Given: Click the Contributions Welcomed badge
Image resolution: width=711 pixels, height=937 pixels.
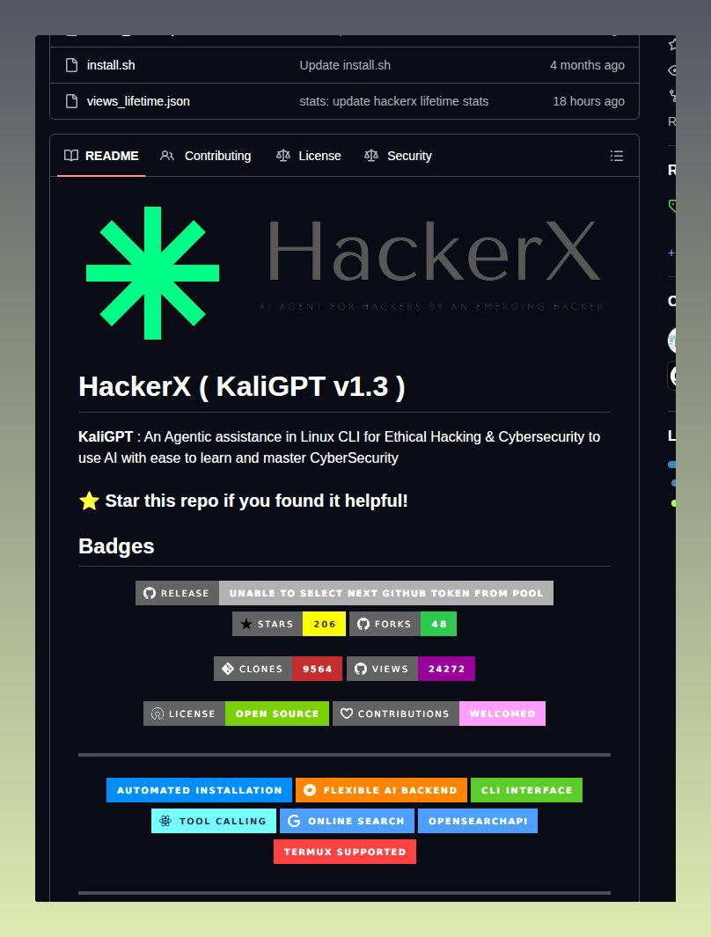Looking at the screenshot, I should (x=439, y=714).
